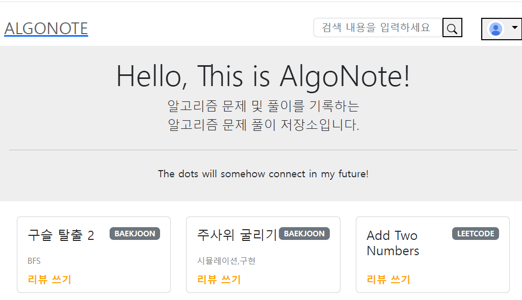Click the BAEKJOON badge on 구슬 탈출 2 card
The width and height of the screenshot is (522, 300).
click(x=135, y=234)
